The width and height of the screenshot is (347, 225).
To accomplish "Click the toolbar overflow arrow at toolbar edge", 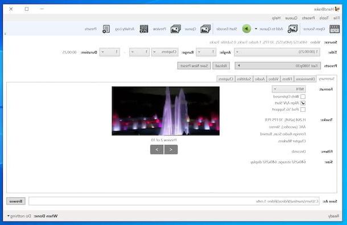I will (5, 34).
